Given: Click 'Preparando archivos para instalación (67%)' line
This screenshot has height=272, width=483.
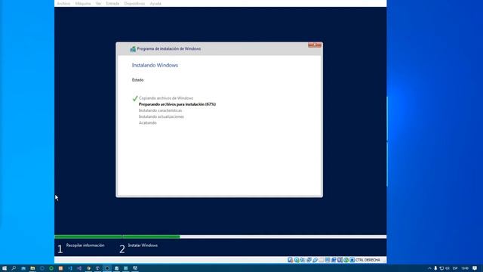Looking at the screenshot, I should coord(177,104).
